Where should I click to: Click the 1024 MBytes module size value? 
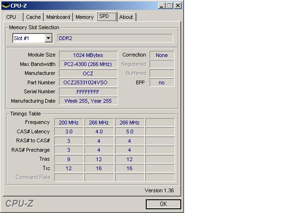click(88, 55)
